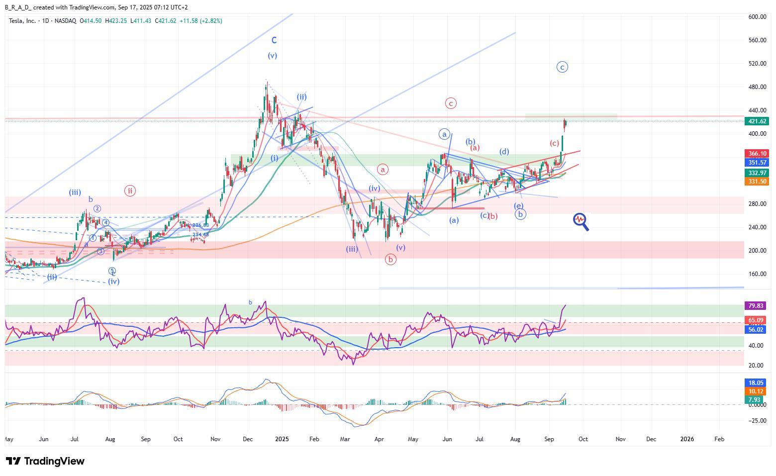
Task: Click the green 332.97 price label
Action: pyautogui.click(x=757, y=173)
